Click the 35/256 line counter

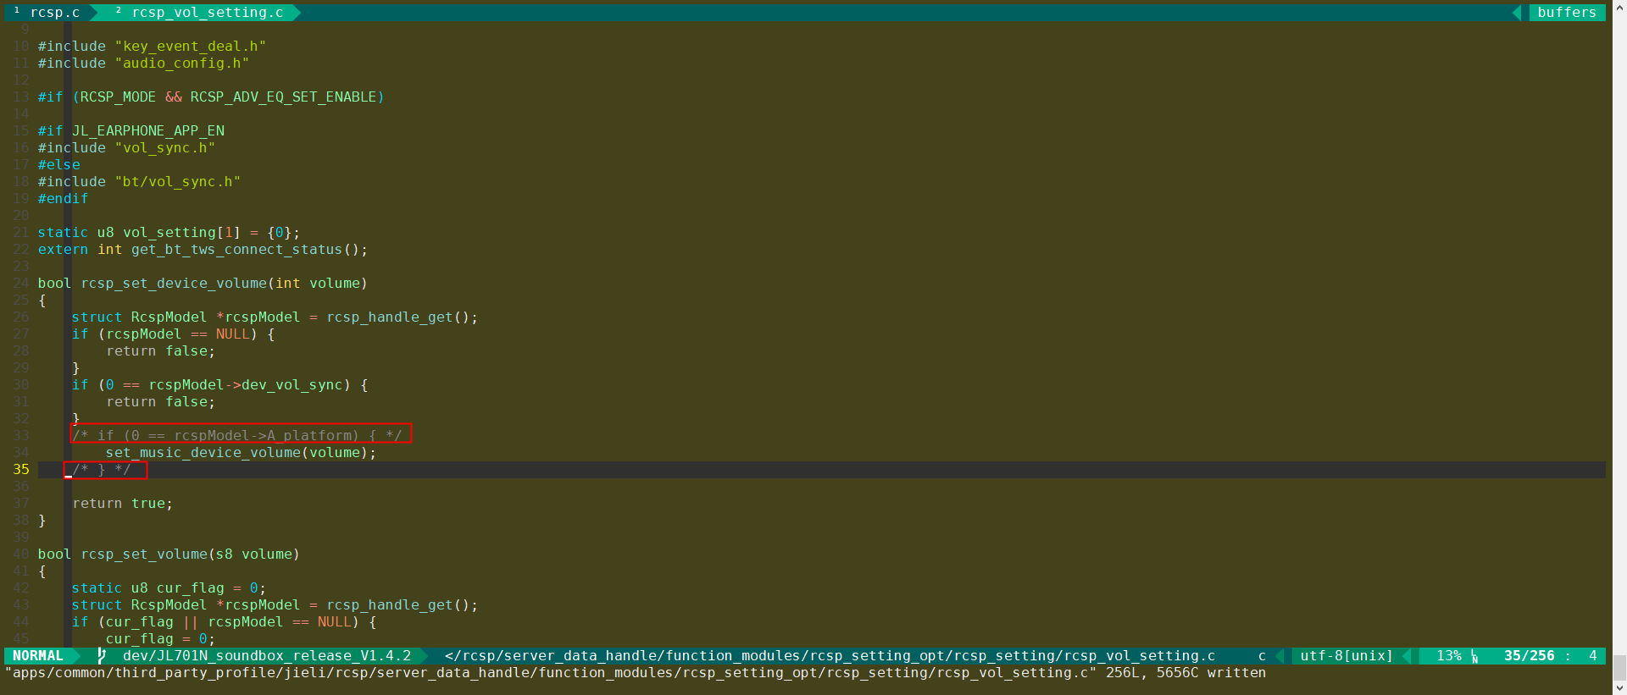[x=1530, y=656]
